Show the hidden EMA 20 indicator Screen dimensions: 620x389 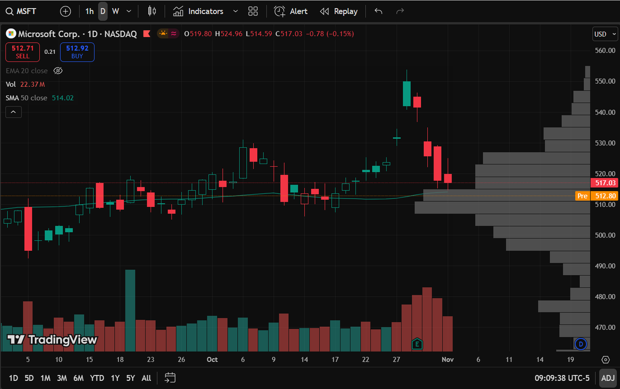58,71
